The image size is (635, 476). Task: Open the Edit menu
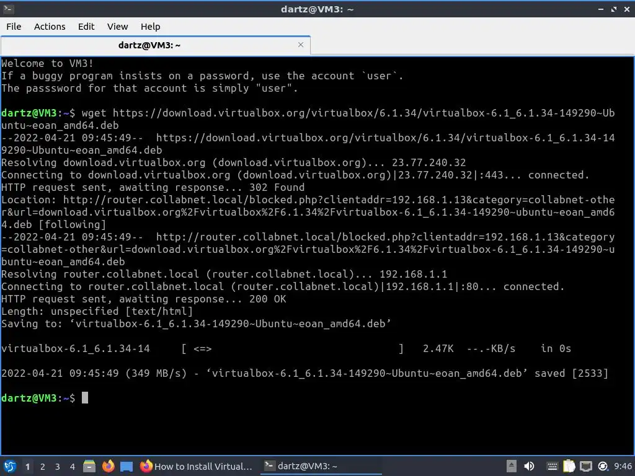point(86,27)
